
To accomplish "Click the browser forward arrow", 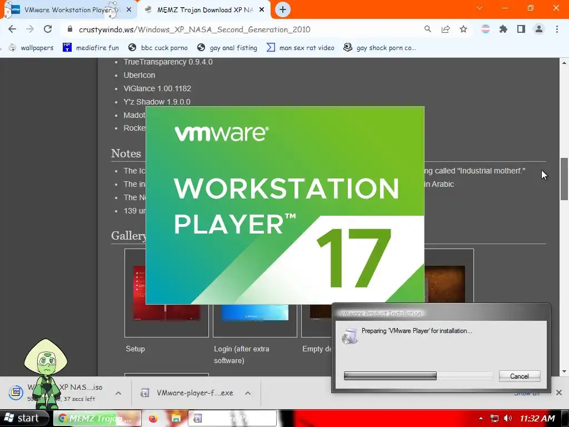I will tap(30, 29).
